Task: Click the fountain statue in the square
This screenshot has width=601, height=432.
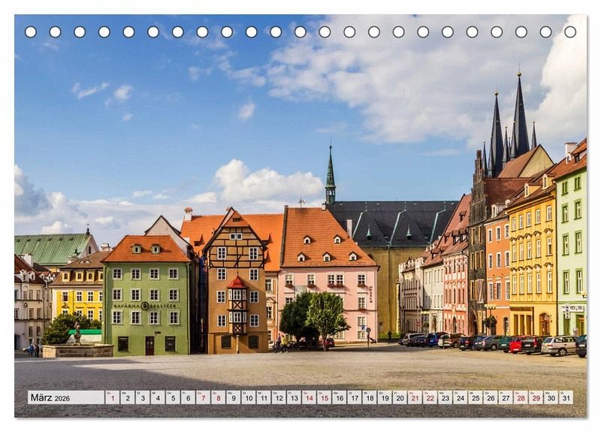Action: pyautogui.click(x=77, y=333)
